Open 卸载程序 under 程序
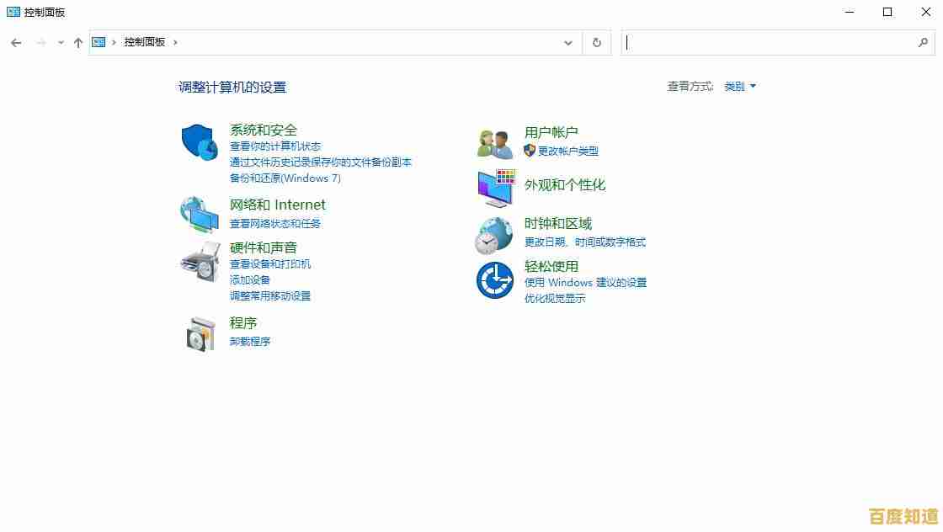Viewport: 943px width, 532px height. point(250,341)
